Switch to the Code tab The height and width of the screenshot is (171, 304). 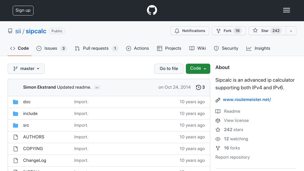point(19,48)
